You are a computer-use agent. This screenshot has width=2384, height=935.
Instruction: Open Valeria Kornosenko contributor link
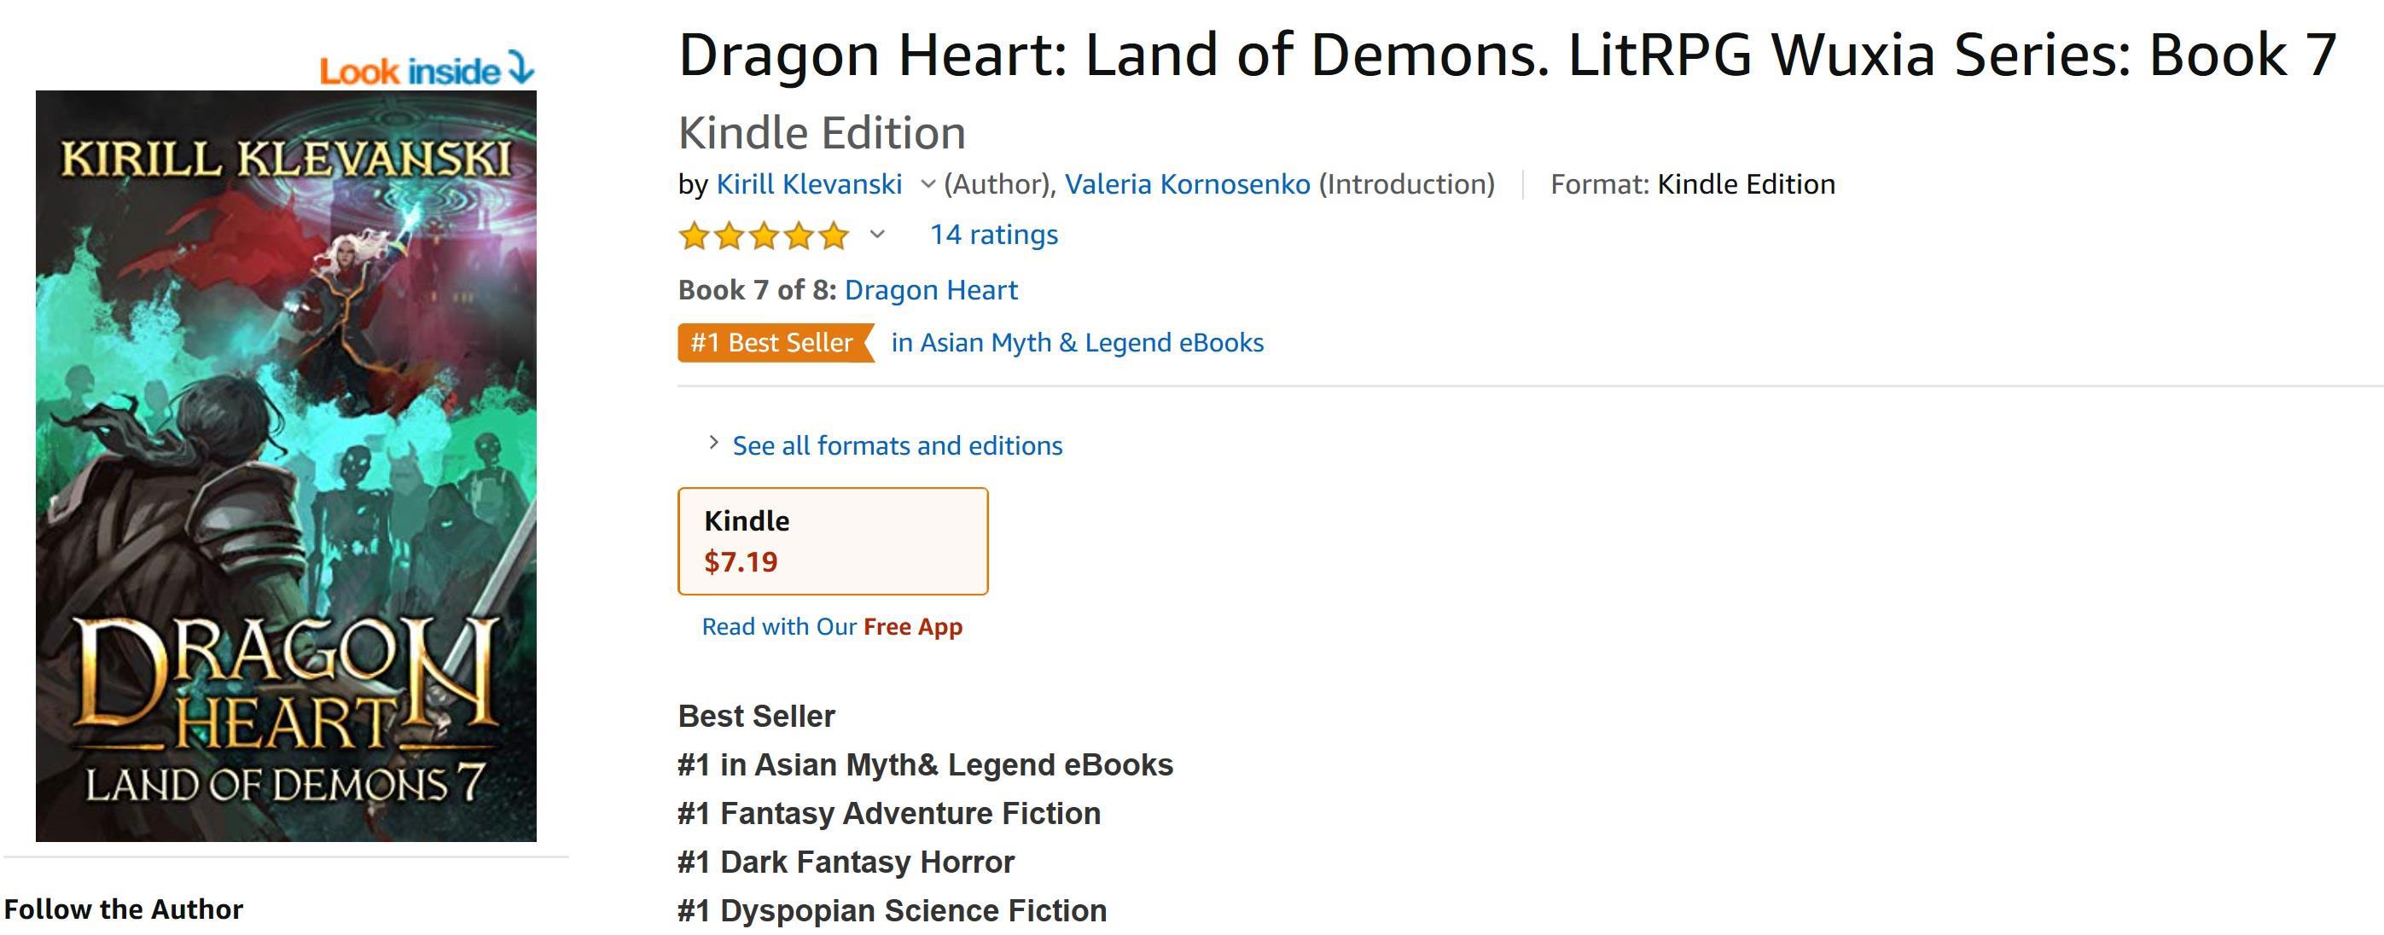1186,184
